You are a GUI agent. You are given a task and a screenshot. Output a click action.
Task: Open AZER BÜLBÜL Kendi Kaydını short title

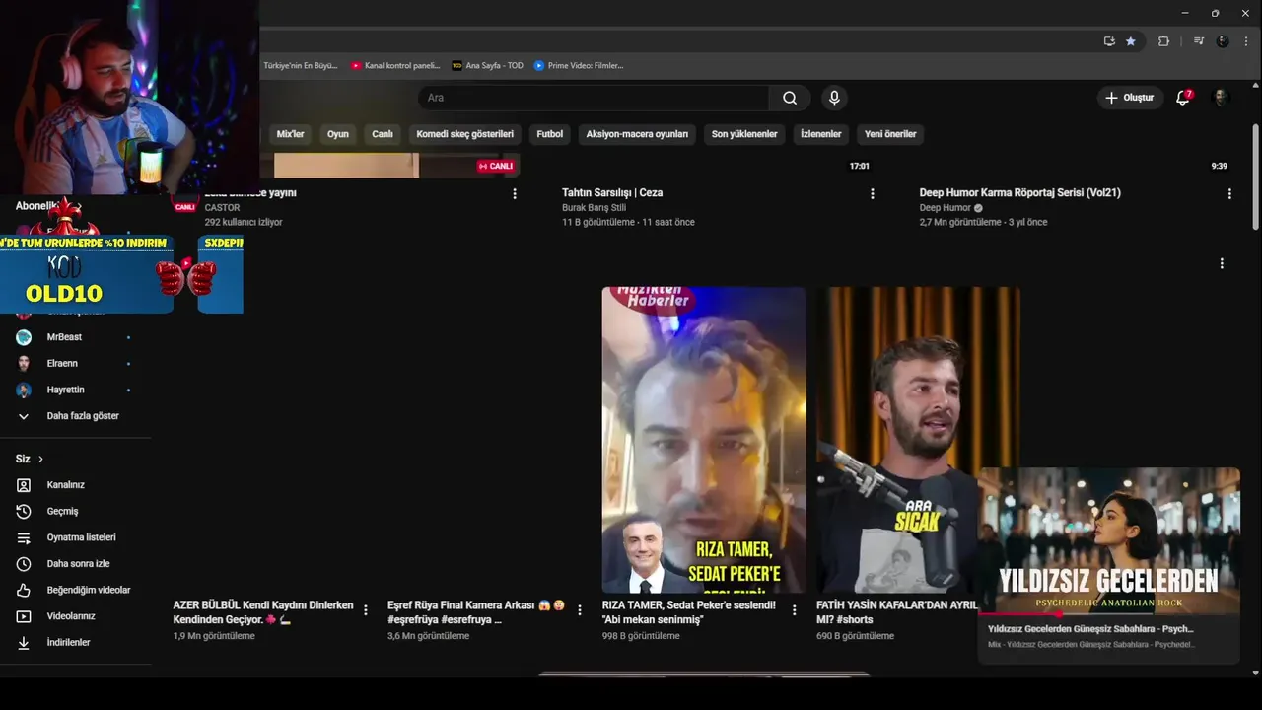click(x=263, y=612)
